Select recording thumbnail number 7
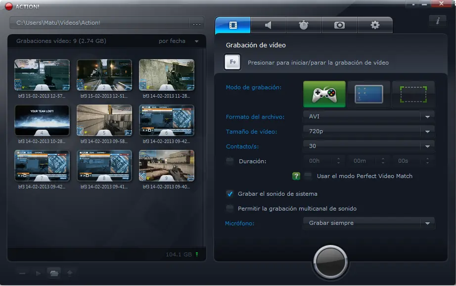Screen dimensions: 456x286 tap(42, 166)
